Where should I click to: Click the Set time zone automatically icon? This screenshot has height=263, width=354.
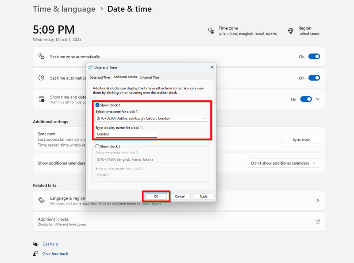[x=42, y=56]
